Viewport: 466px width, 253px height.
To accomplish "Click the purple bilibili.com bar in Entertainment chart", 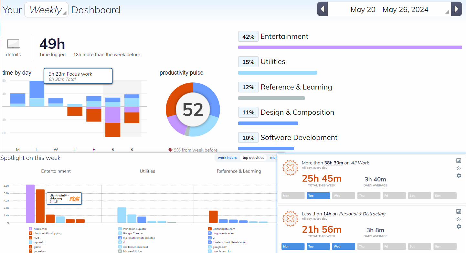I will 30,204.
